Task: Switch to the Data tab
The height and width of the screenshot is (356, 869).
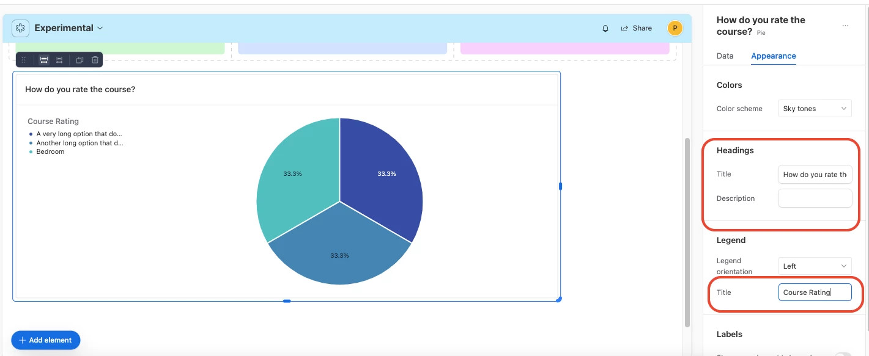Action: (x=725, y=56)
